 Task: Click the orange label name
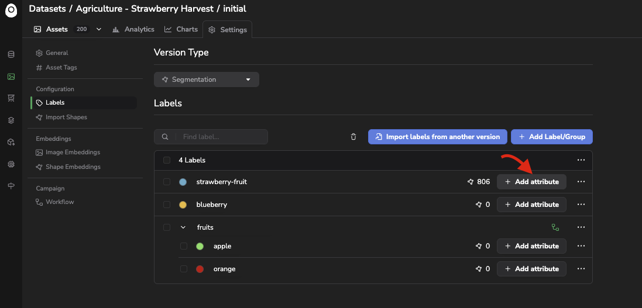pyautogui.click(x=224, y=269)
